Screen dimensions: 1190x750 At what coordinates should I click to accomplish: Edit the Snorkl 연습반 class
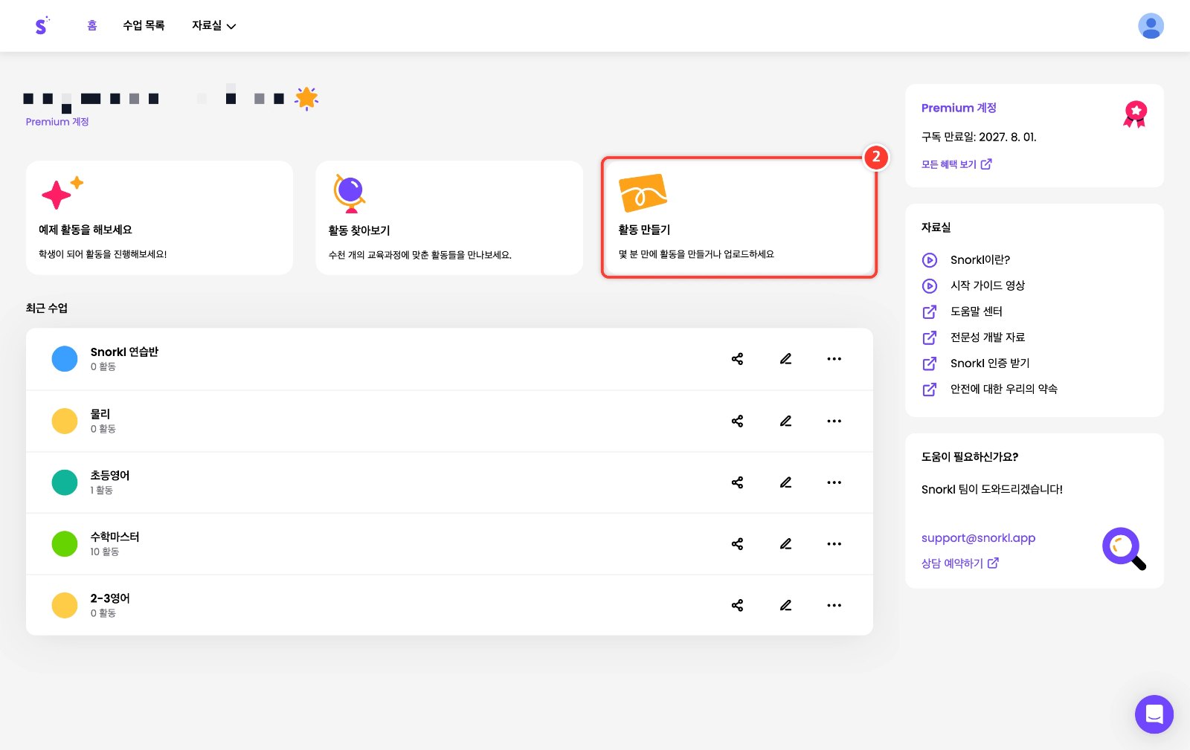click(x=785, y=359)
